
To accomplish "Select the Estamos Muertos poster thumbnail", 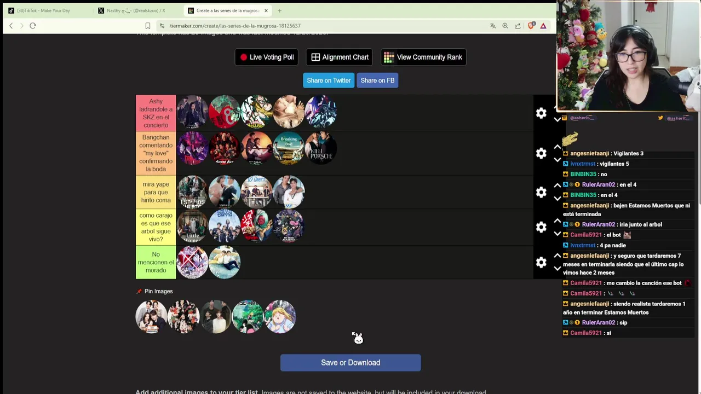I will 192,192.
